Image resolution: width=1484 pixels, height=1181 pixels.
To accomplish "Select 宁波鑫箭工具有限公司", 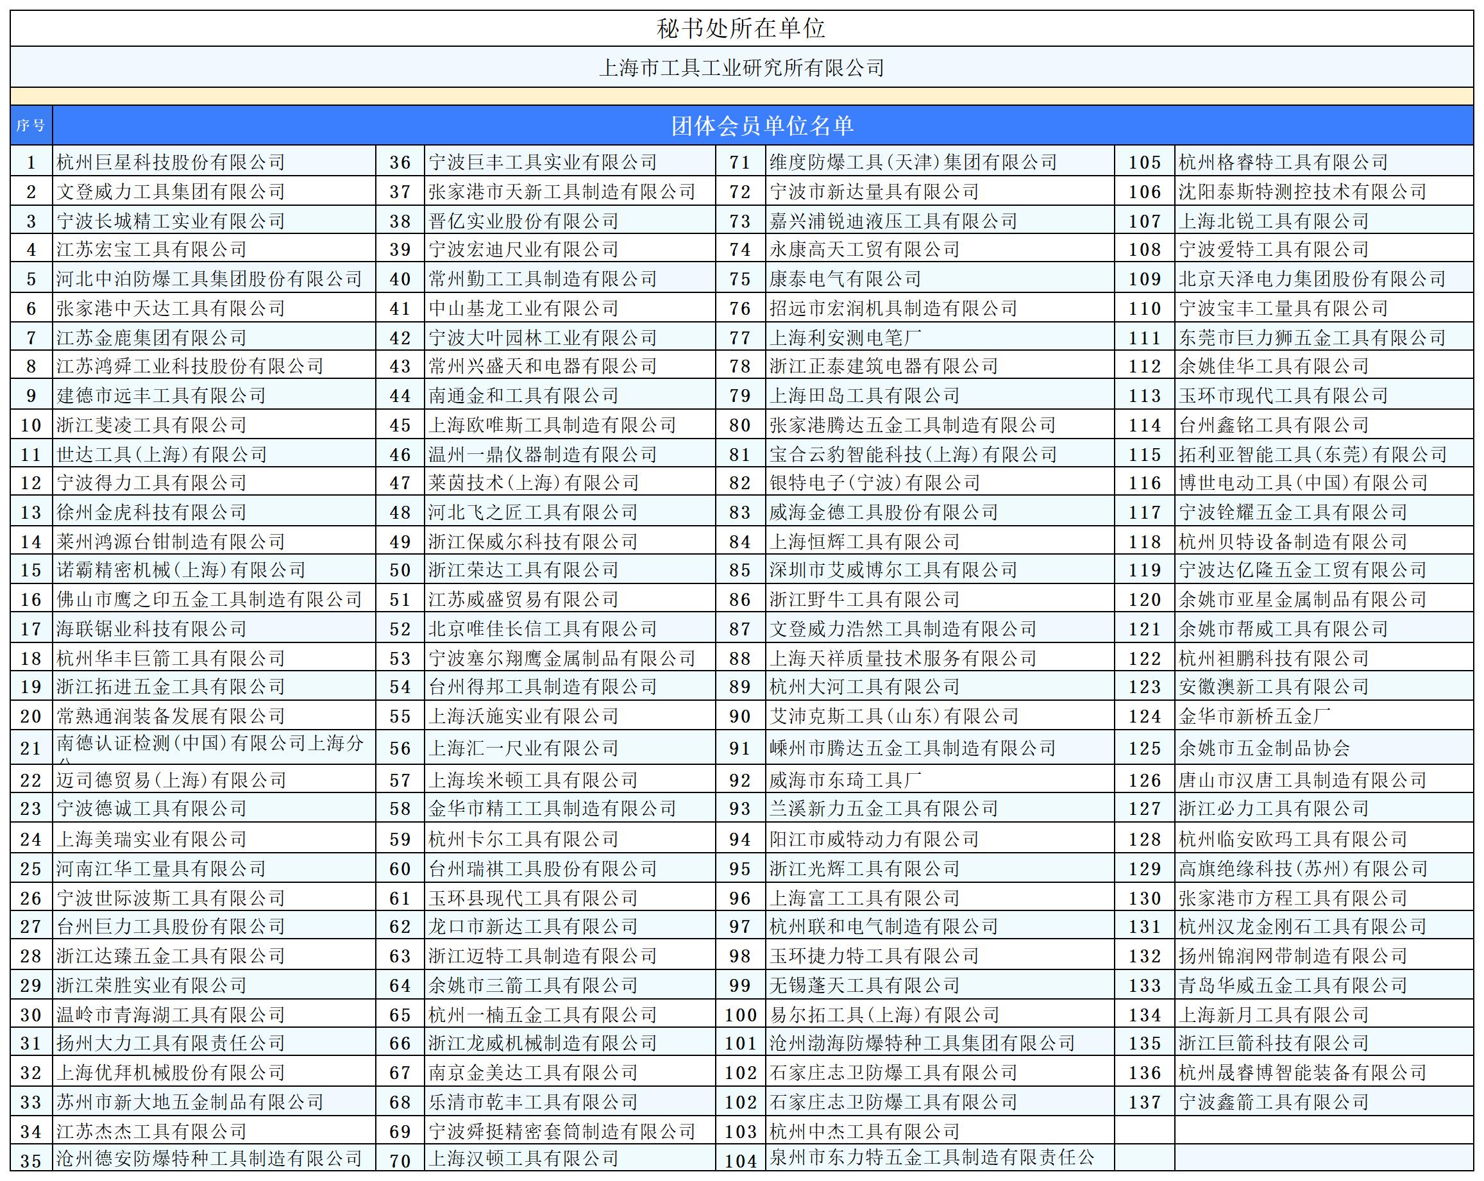I will coord(1274,1102).
